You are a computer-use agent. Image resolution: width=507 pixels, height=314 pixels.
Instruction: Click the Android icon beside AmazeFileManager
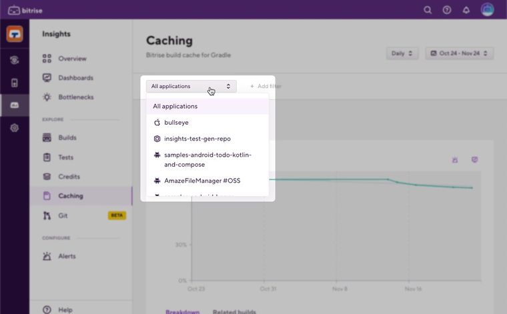coord(157,181)
